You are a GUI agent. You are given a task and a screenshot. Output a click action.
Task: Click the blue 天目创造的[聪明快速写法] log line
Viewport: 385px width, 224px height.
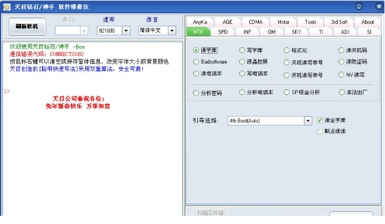pos(76,69)
